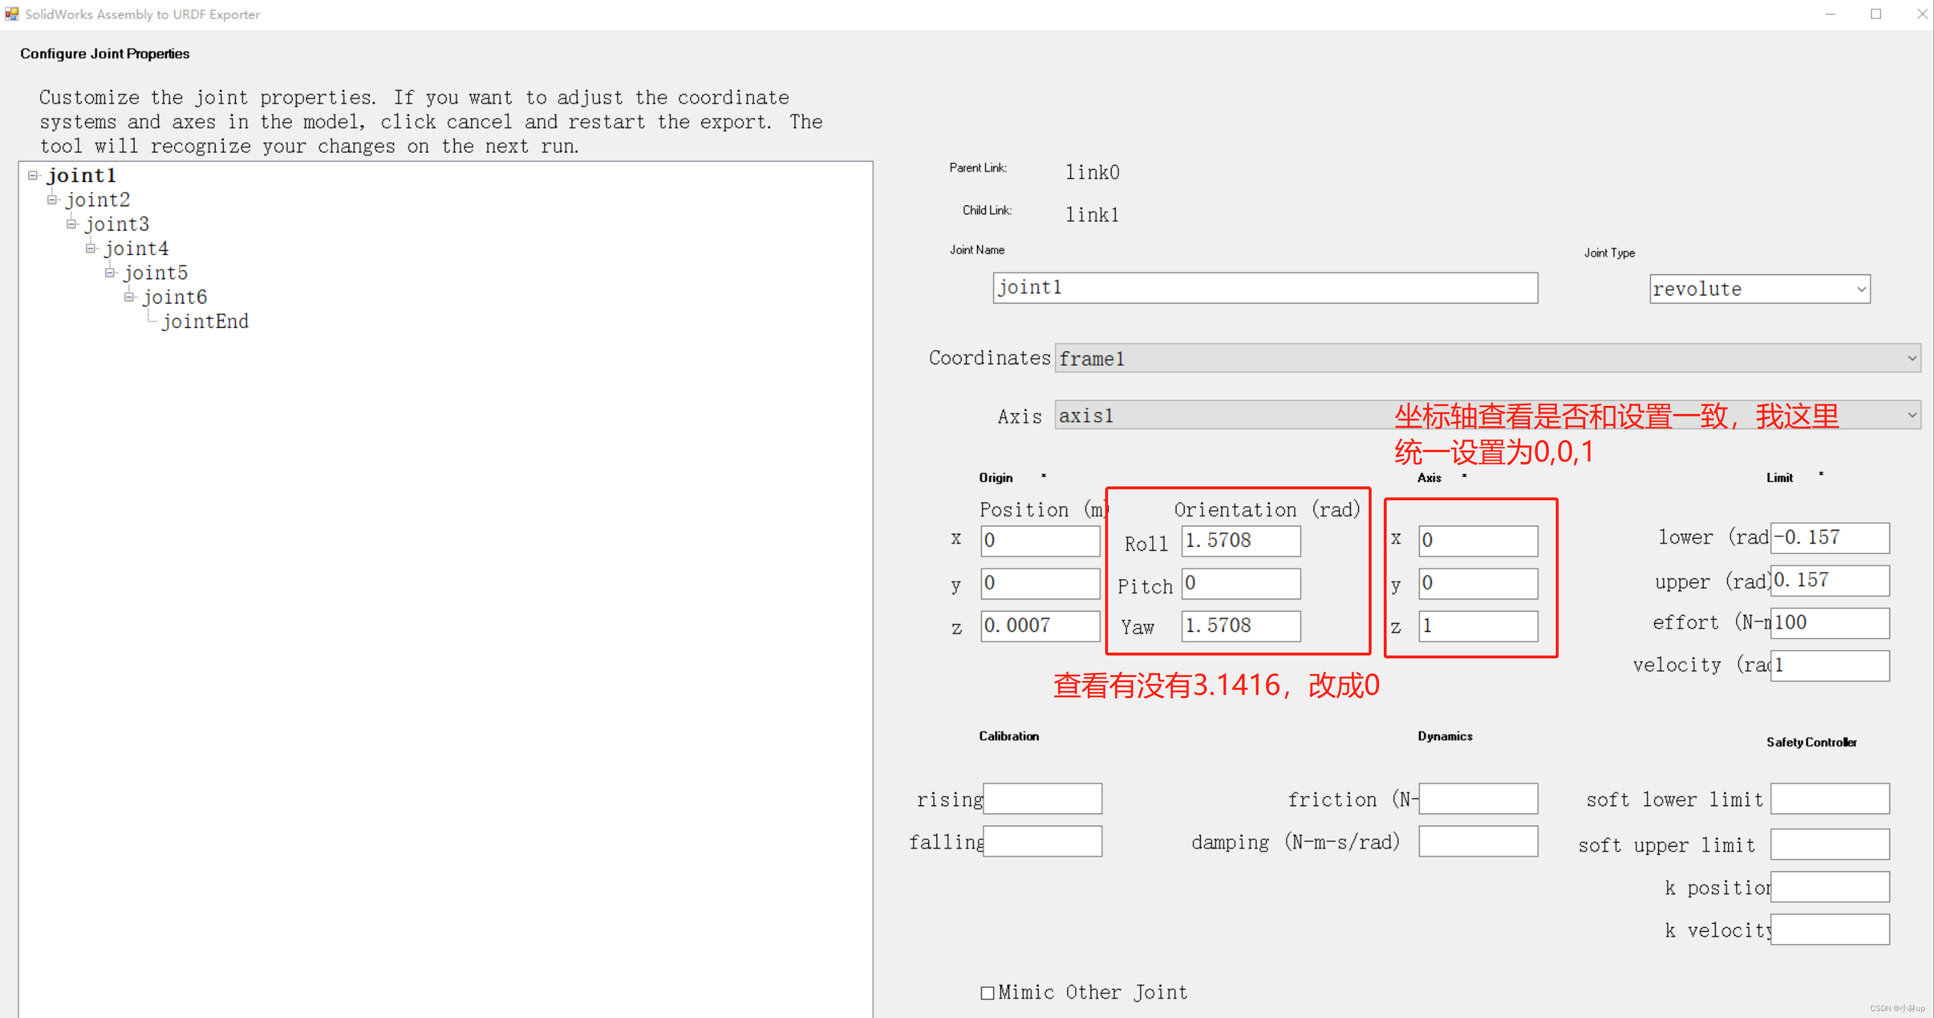This screenshot has height=1018, width=1934.
Task: Click the Pitch orientation field
Action: 1240,583
